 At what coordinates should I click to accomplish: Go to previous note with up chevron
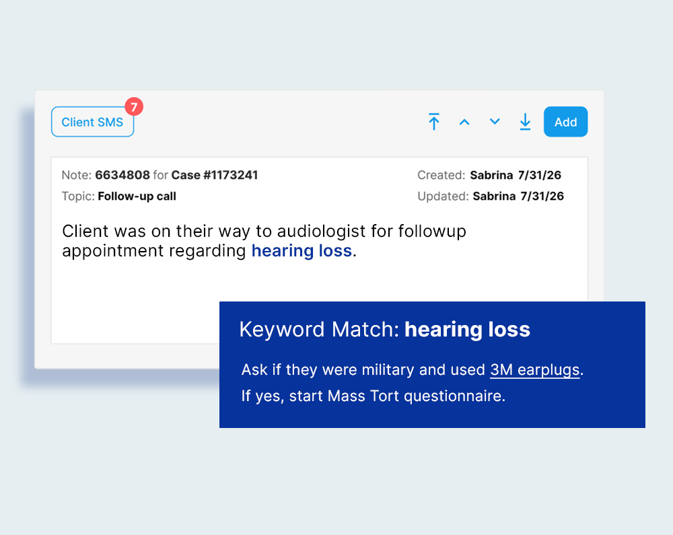[x=464, y=122]
